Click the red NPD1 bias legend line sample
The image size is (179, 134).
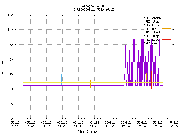(166, 40)
